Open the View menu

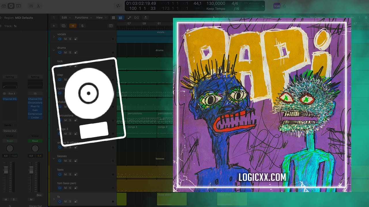coord(101,18)
